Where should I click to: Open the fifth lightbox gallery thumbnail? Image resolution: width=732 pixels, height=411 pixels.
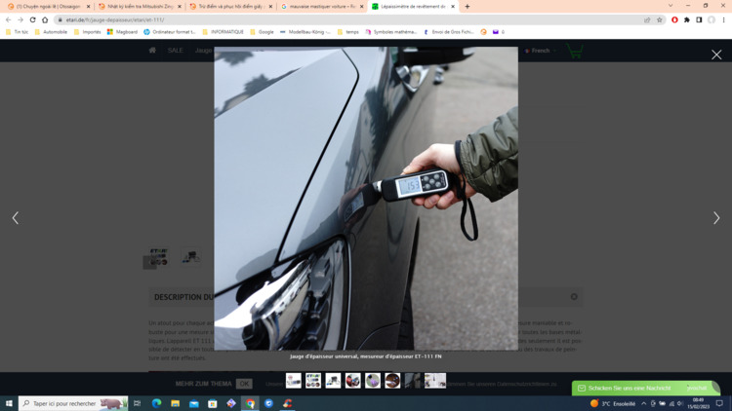[x=373, y=380]
